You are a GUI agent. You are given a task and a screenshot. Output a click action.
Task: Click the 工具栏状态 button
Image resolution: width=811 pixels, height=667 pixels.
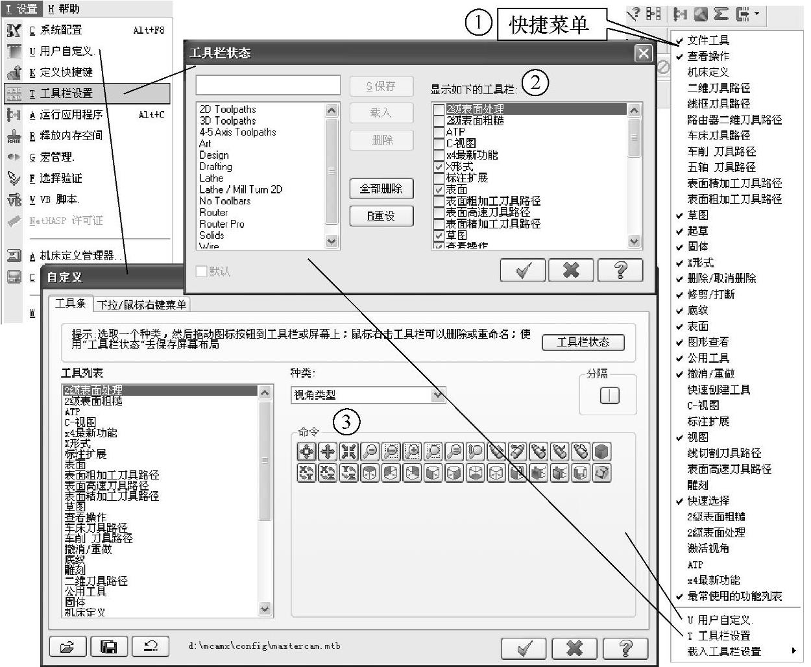(583, 342)
